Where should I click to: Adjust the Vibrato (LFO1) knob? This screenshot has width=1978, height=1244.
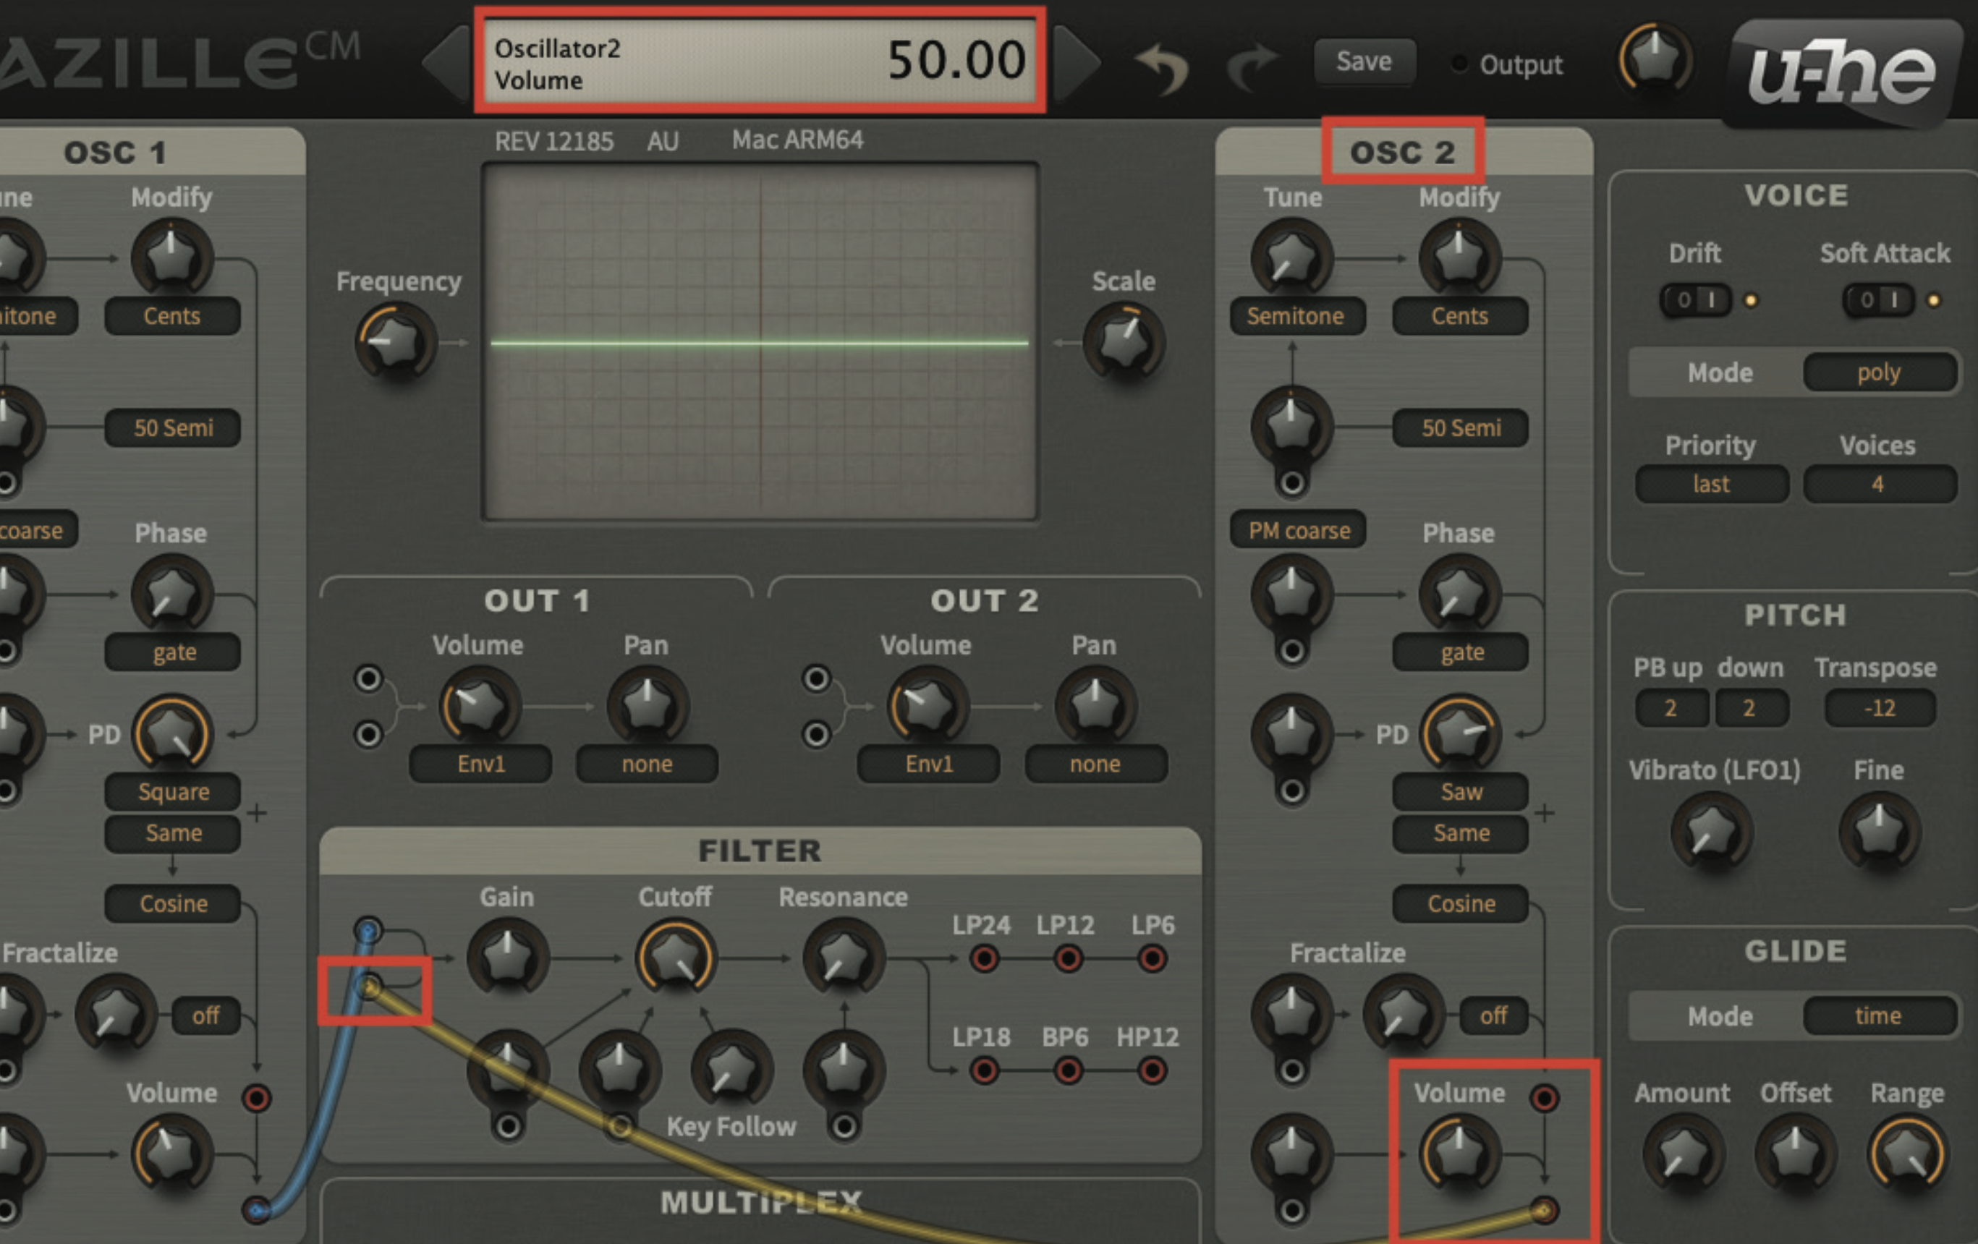pos(1712,831)
